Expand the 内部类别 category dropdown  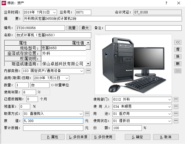82,71
